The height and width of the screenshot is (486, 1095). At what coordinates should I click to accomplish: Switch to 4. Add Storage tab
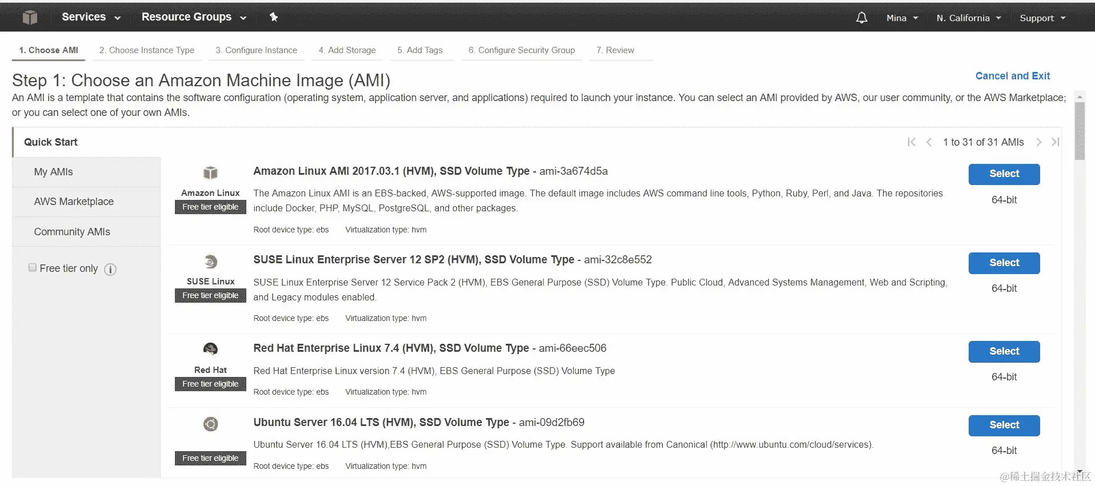347,50
